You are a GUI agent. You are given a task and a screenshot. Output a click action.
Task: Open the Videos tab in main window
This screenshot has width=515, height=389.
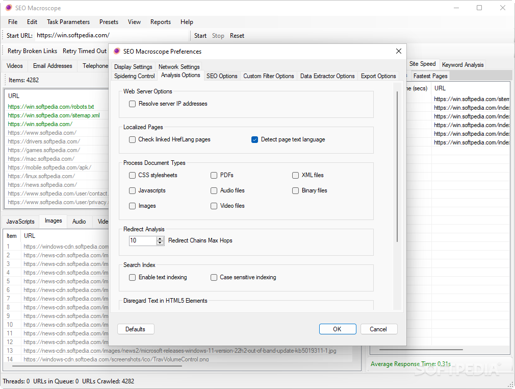[x=15, y=66]
